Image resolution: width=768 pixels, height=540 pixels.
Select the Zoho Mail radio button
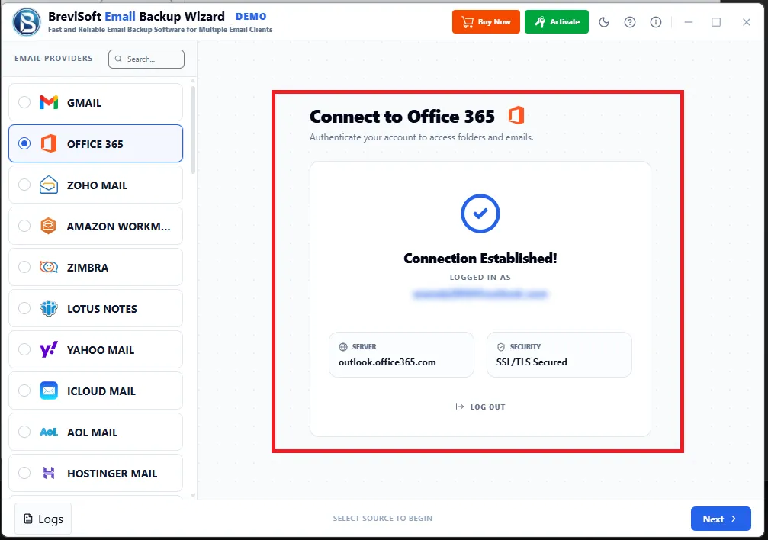24,185
